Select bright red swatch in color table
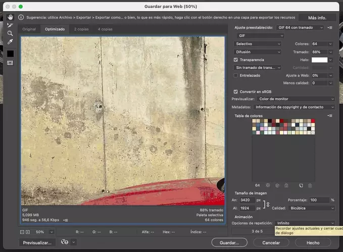343x252 pixels. tap(313, 120)
